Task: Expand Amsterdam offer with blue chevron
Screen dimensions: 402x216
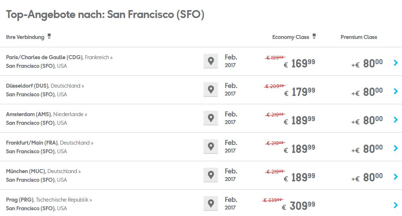Action: point(395,120)
